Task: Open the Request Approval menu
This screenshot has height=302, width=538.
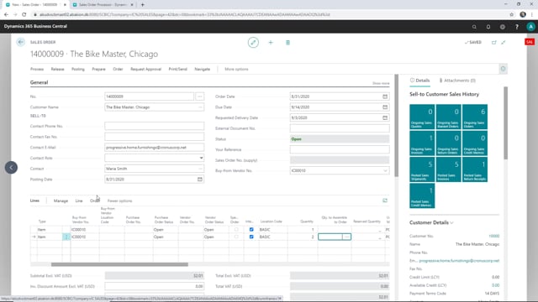Action: click(x=145, y=69)
